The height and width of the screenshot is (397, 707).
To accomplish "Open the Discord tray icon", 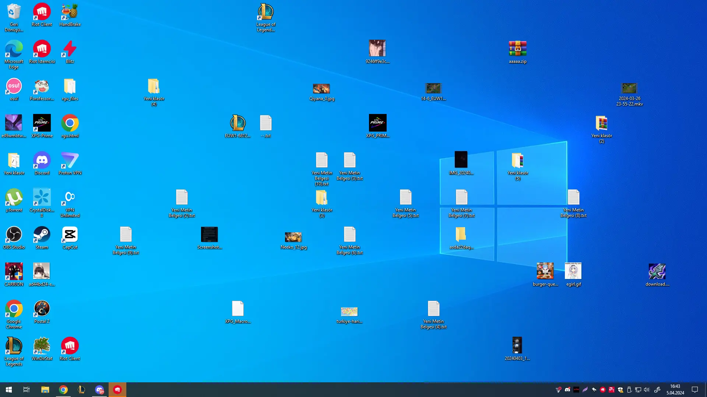I will (x=567, y=390).
